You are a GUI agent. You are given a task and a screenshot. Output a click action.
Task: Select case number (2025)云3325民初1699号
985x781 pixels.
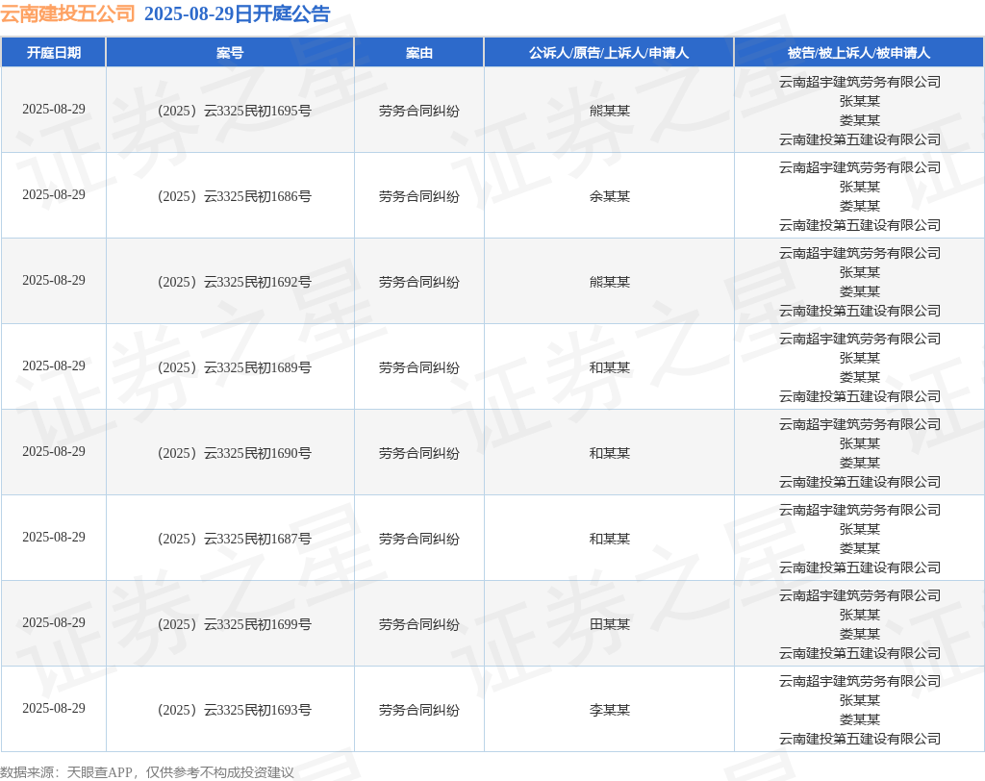click(x=234, y=624)
